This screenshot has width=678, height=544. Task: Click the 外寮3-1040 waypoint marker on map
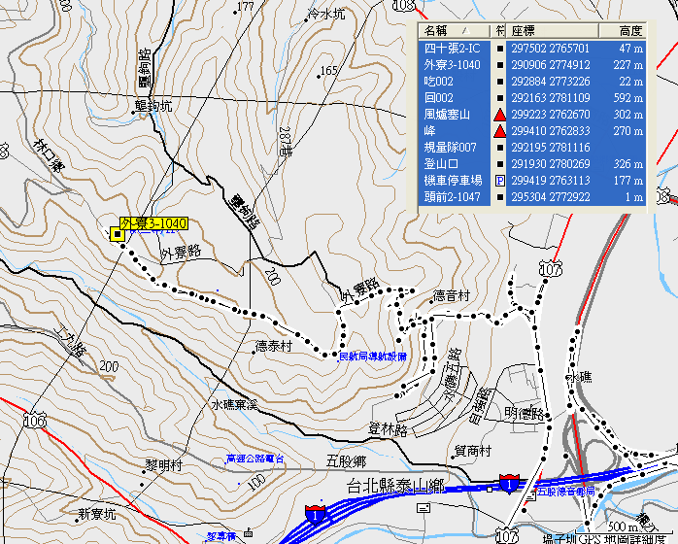coord(118,234)
